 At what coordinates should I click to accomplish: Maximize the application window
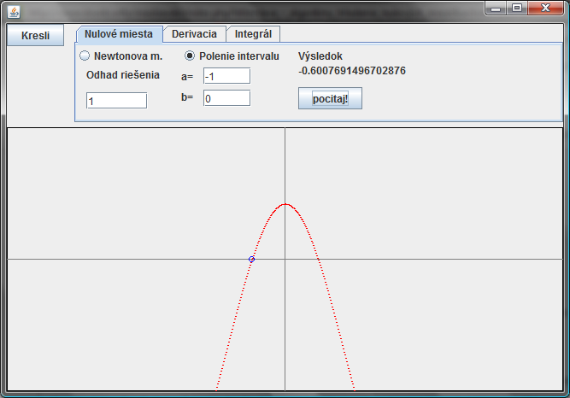[x=517, y=9]
